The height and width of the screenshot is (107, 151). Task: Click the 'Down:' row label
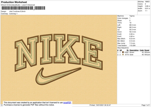[x=120, y=32]
